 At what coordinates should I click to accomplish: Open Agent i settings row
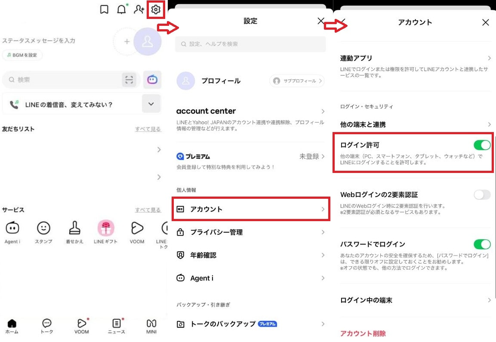tap(250, 278)
